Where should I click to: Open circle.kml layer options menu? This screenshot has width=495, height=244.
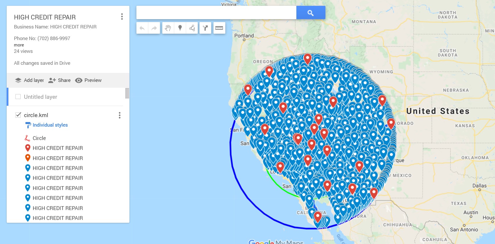(120, 115)
